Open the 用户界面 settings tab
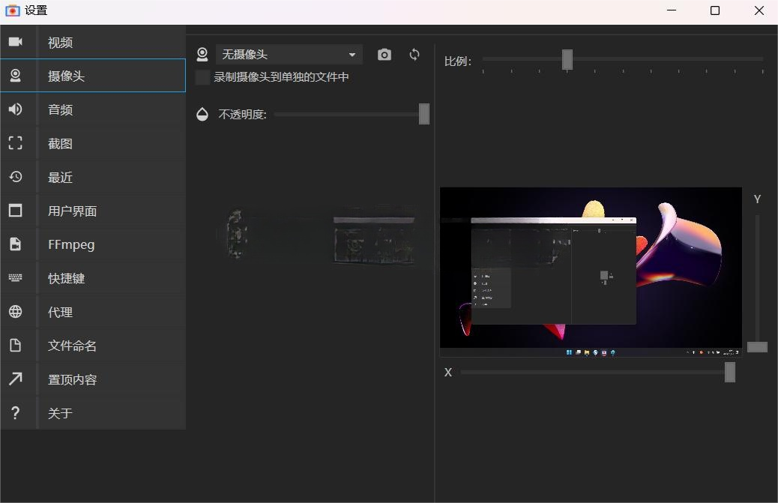Viewport: 778px width, 503px height. (73, 211)
